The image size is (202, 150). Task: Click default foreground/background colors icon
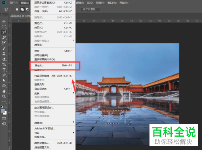click(2, 106)
